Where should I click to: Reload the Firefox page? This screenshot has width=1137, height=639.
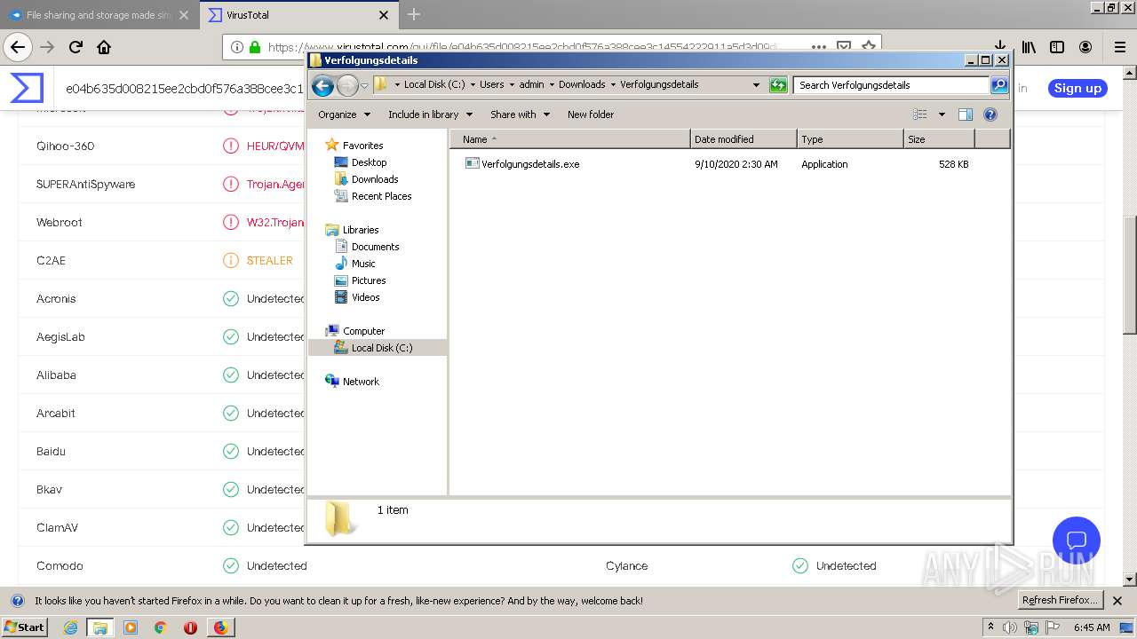[x=76, y=47]
